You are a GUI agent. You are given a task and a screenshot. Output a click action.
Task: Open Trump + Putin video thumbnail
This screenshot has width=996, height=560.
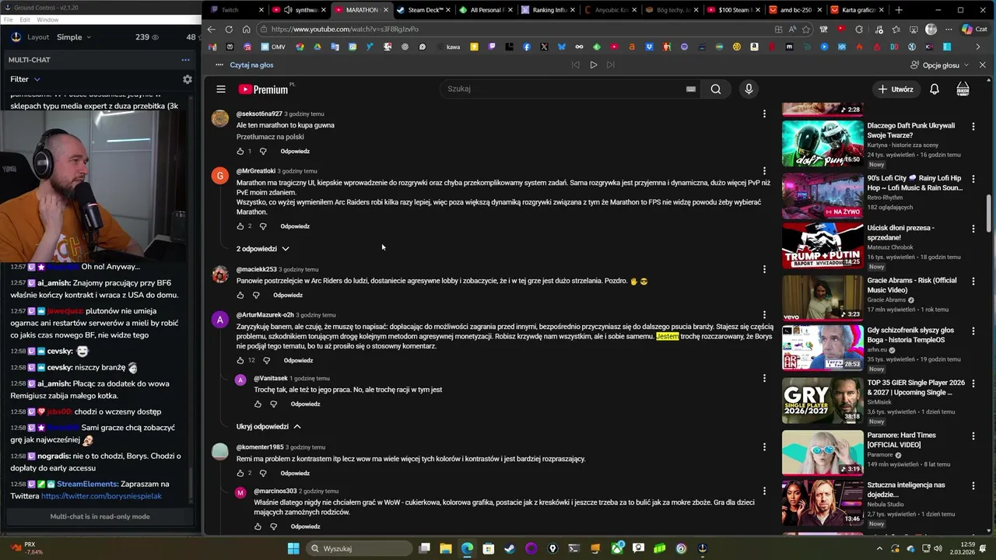822,246
